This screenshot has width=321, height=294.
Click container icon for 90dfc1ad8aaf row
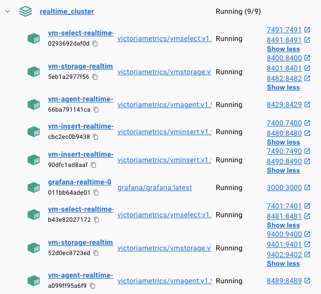(34, 160)
